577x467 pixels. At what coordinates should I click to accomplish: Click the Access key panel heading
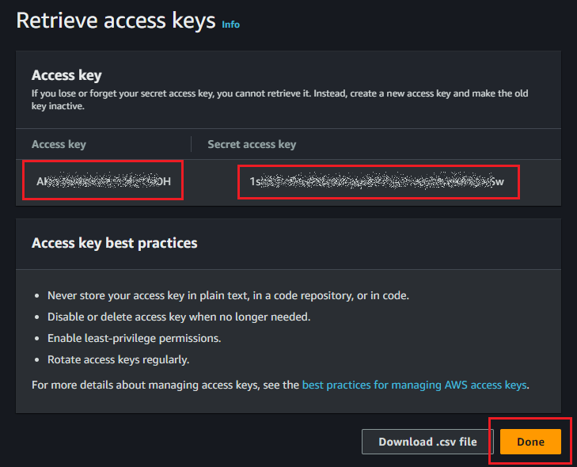pos(66,75)
